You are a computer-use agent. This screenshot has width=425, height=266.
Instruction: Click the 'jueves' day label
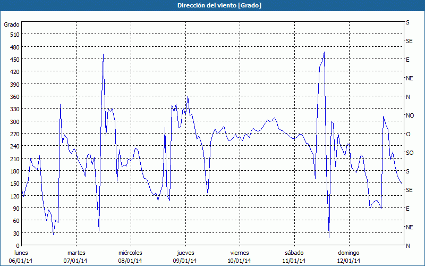tap(185, 253)
